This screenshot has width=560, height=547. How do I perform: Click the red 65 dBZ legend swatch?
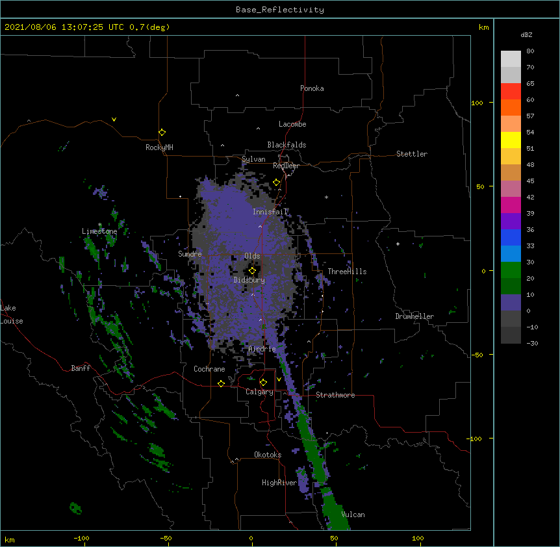click(x=511, y=91)
